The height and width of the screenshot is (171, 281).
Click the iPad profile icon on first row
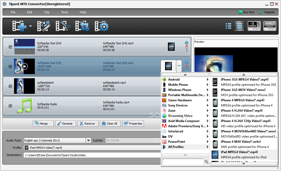point(171,47)
